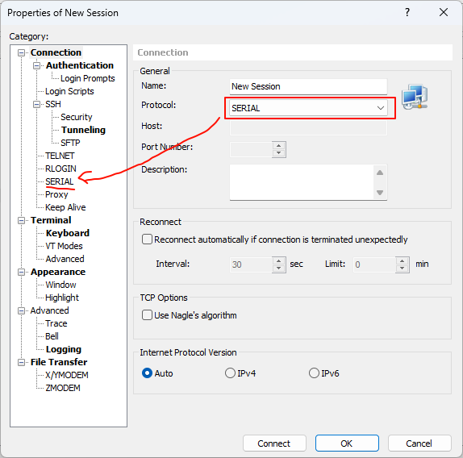This screenshot has width=463, height=458.
Task: Select Authentication in the category tree
Action: (80, 65)
